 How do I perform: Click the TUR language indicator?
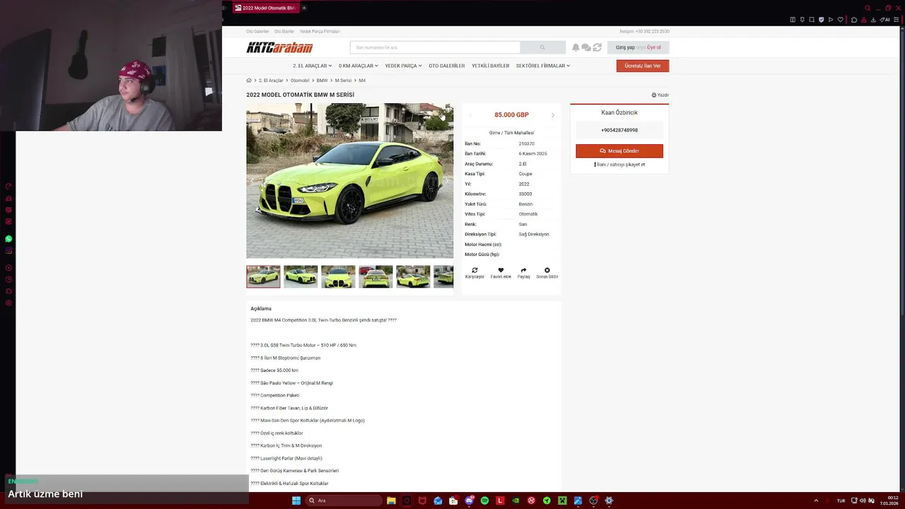(x=841, y=501)
